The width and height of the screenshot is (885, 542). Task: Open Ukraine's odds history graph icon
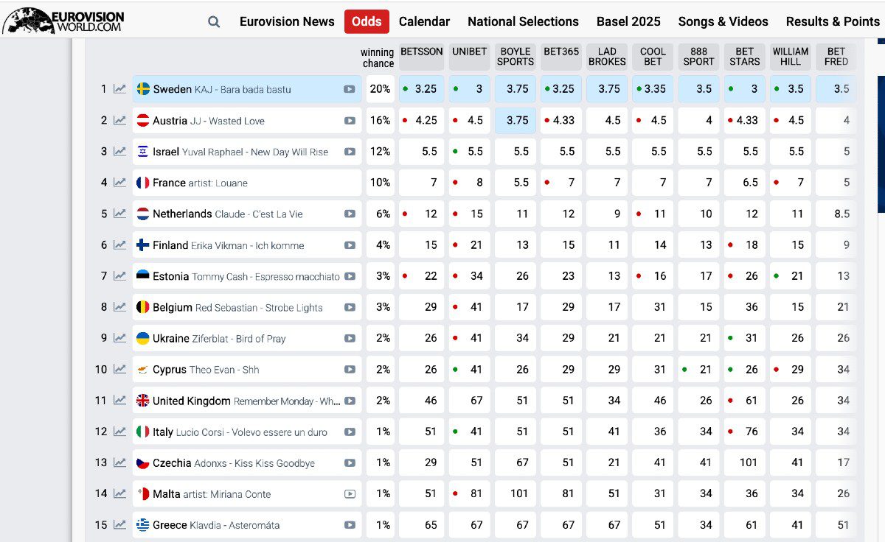coord(119,338)
